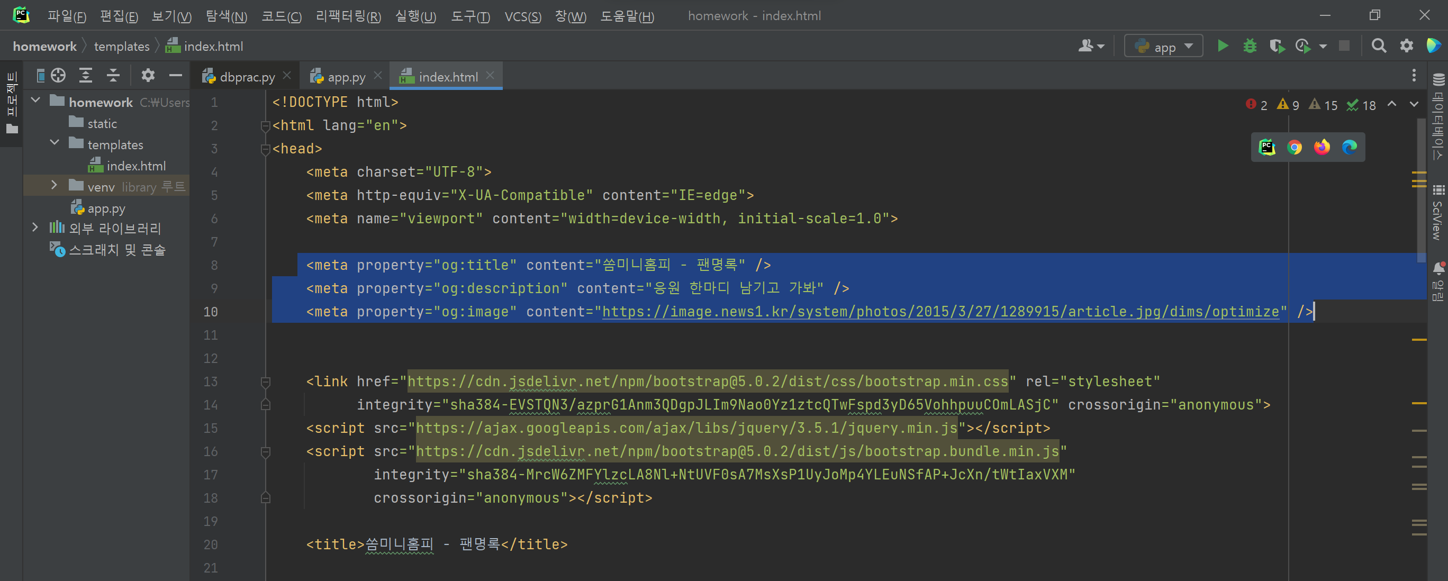Run app with coverage
Image resolution: width=1448 pixels, height=581 pixels.
(x=1277, y=46)
